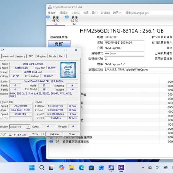Click the blue status orb of row 0F
The image size is (173, 173).
[51, 142]
